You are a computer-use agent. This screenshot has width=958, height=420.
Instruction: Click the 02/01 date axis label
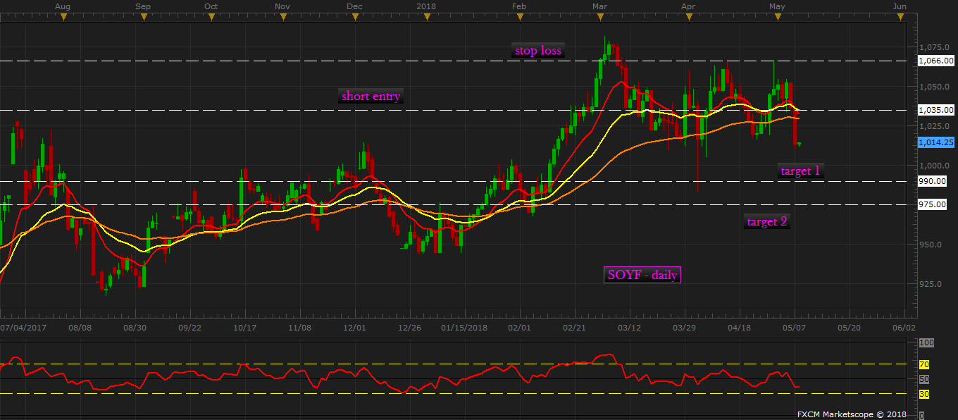pos(519,328)
